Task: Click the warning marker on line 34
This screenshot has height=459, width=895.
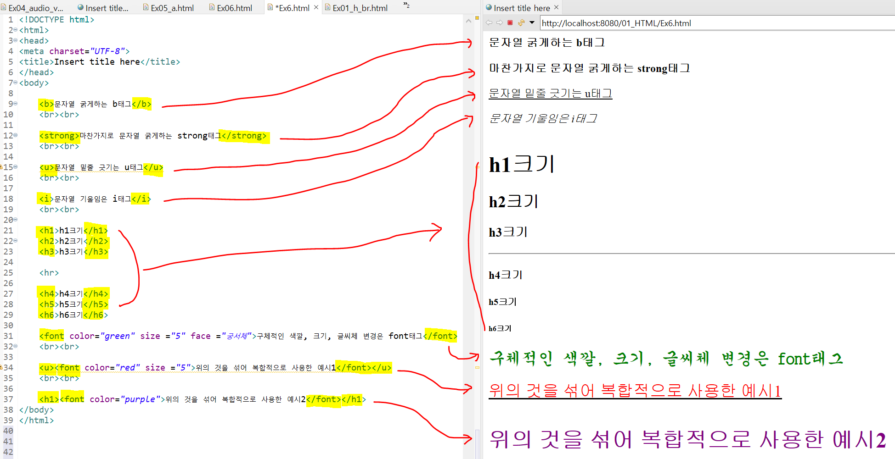Action: [x=1, y=367]
